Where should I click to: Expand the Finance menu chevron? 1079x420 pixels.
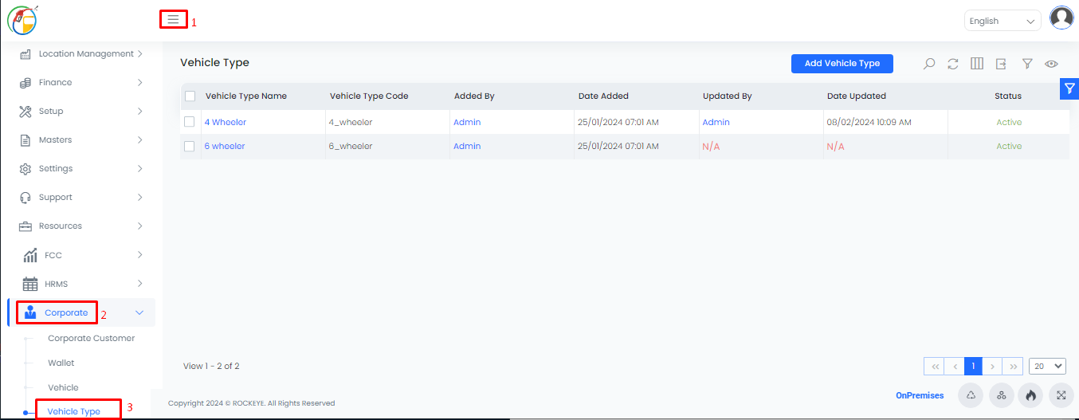click(140, 83)
